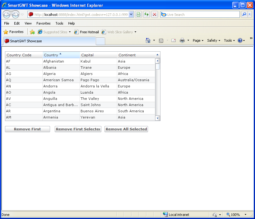Open the Safety command menu

point(214,40)
